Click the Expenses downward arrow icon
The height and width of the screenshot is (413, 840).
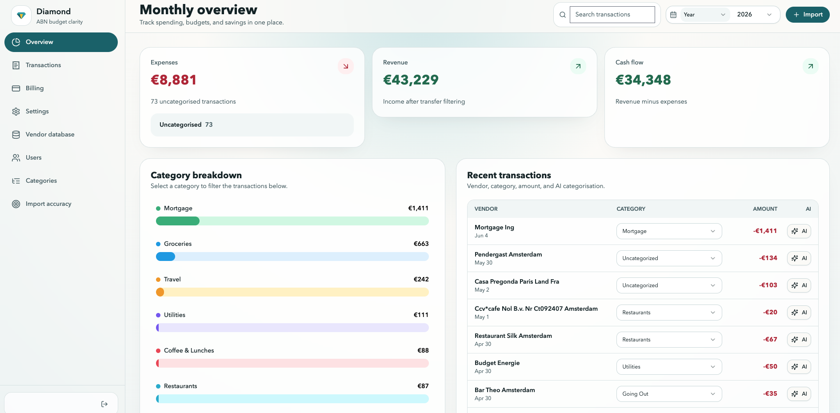tap(346, 66)
